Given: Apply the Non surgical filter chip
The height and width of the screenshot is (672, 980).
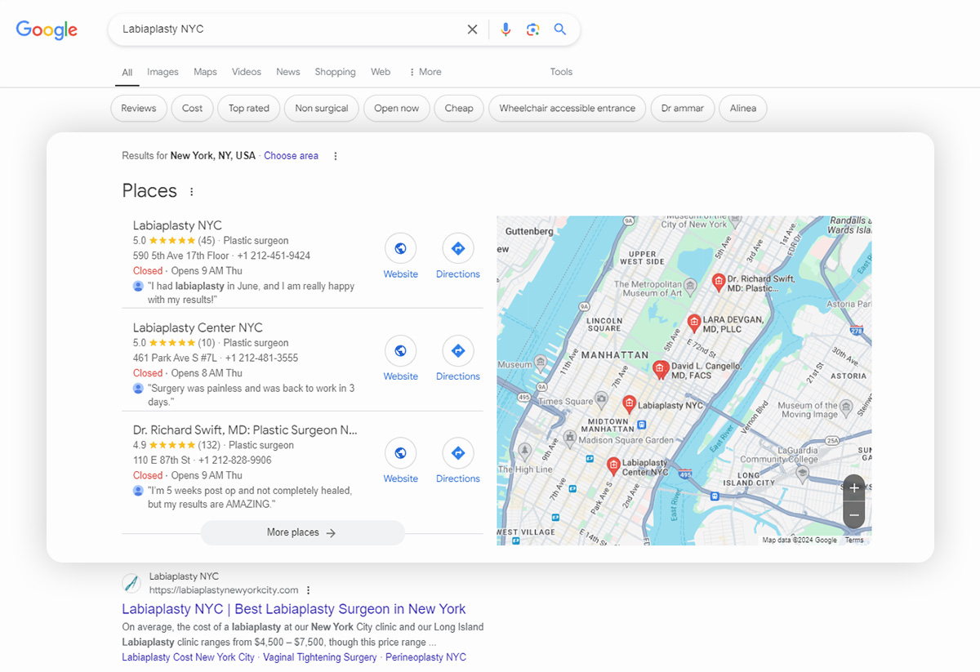Looking at the screenshot, I should [x=322, y=109].
